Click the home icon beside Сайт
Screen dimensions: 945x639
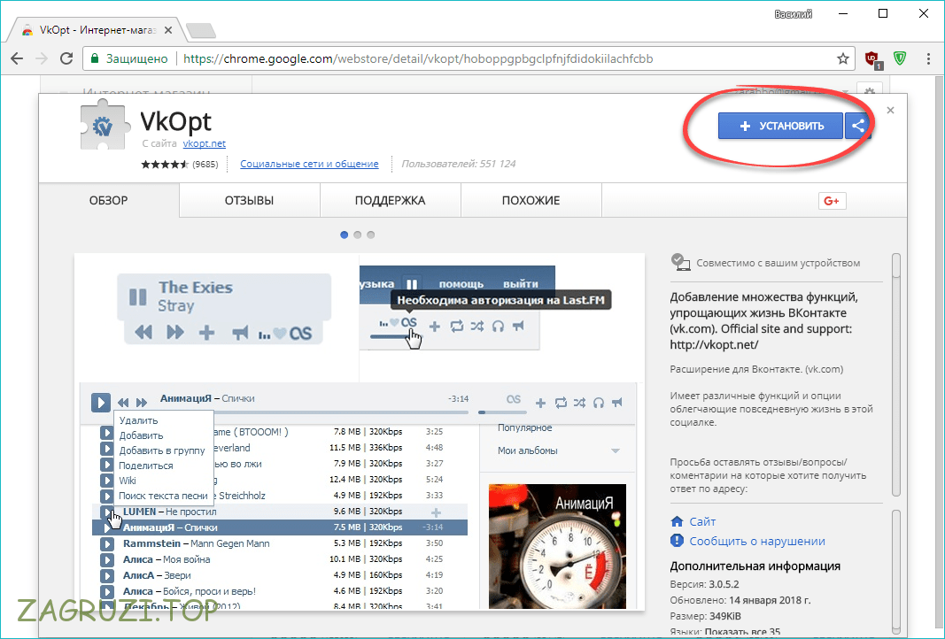click(x=677, y=521)
